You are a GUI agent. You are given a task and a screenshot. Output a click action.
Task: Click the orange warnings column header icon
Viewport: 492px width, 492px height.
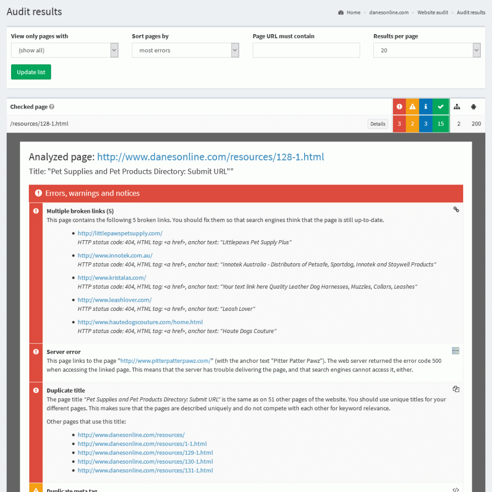click(412, 107)
